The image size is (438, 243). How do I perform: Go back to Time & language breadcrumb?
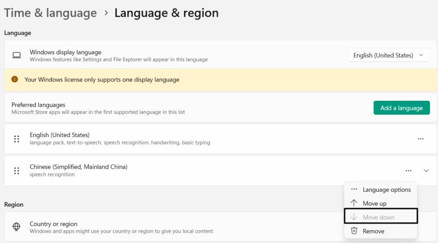click(50, 13)
